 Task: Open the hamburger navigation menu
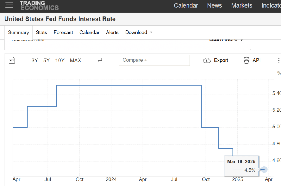pos(9,5)
